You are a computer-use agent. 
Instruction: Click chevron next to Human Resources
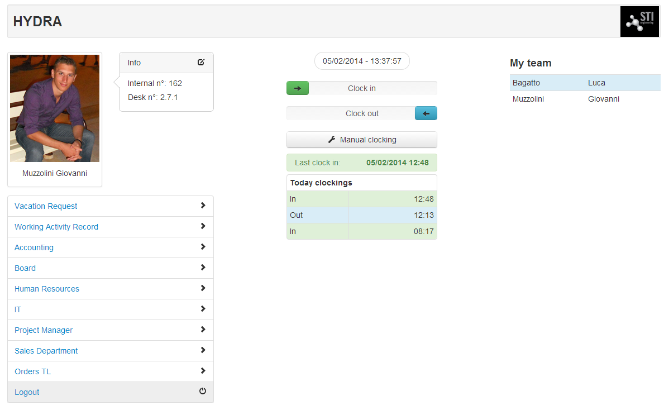[x=203, y=288]
